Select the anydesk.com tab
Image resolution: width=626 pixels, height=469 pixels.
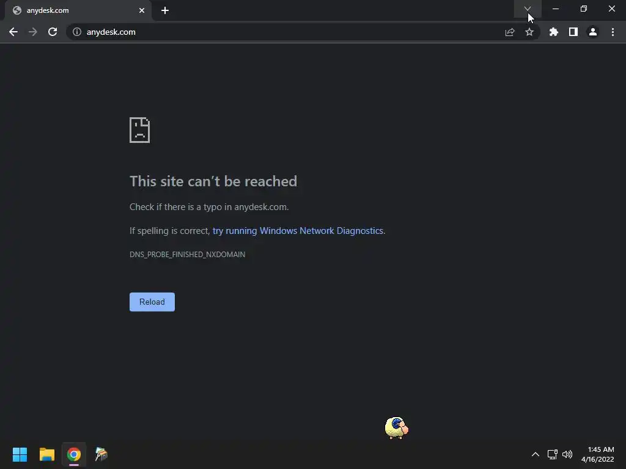(x=78, y=10)
